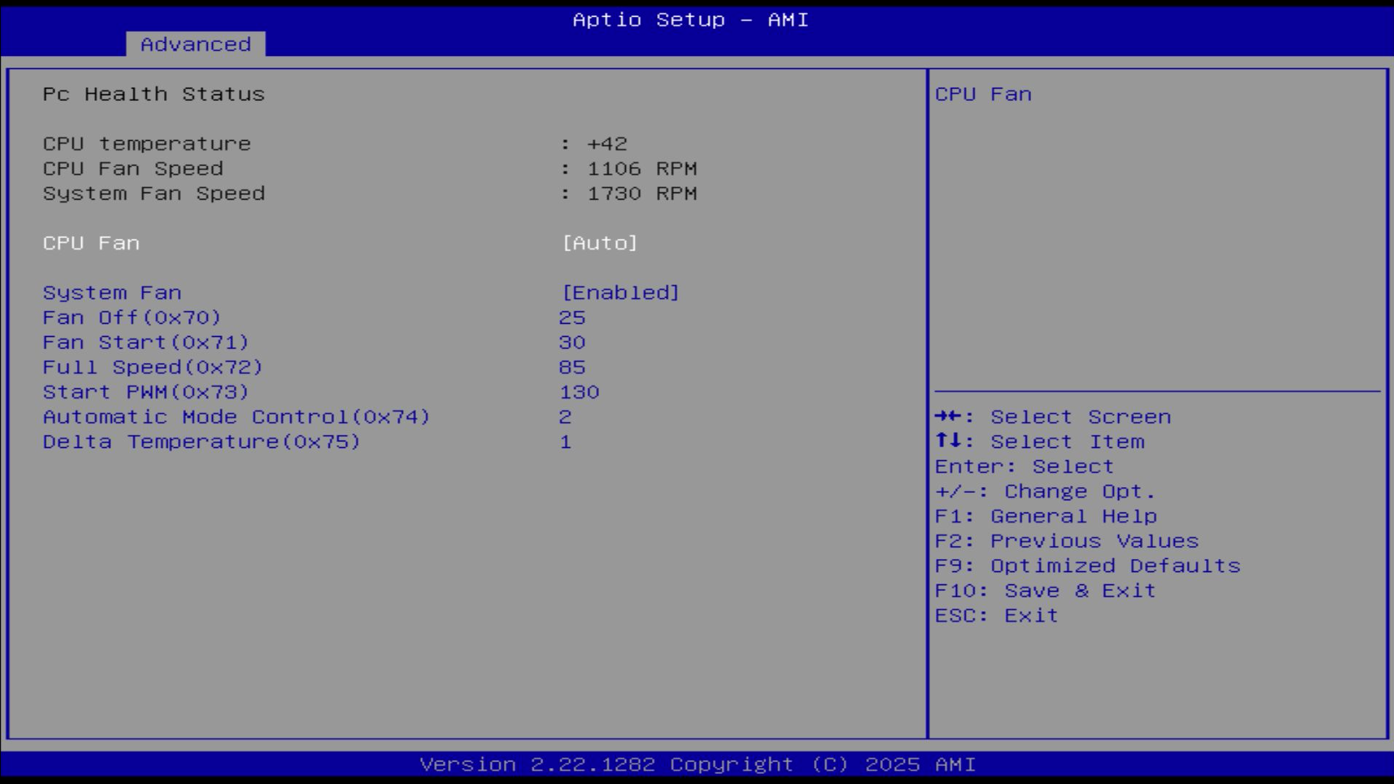Select the CPU Fan setting row
Viewport: 1394px width, 784px height.
91,243
